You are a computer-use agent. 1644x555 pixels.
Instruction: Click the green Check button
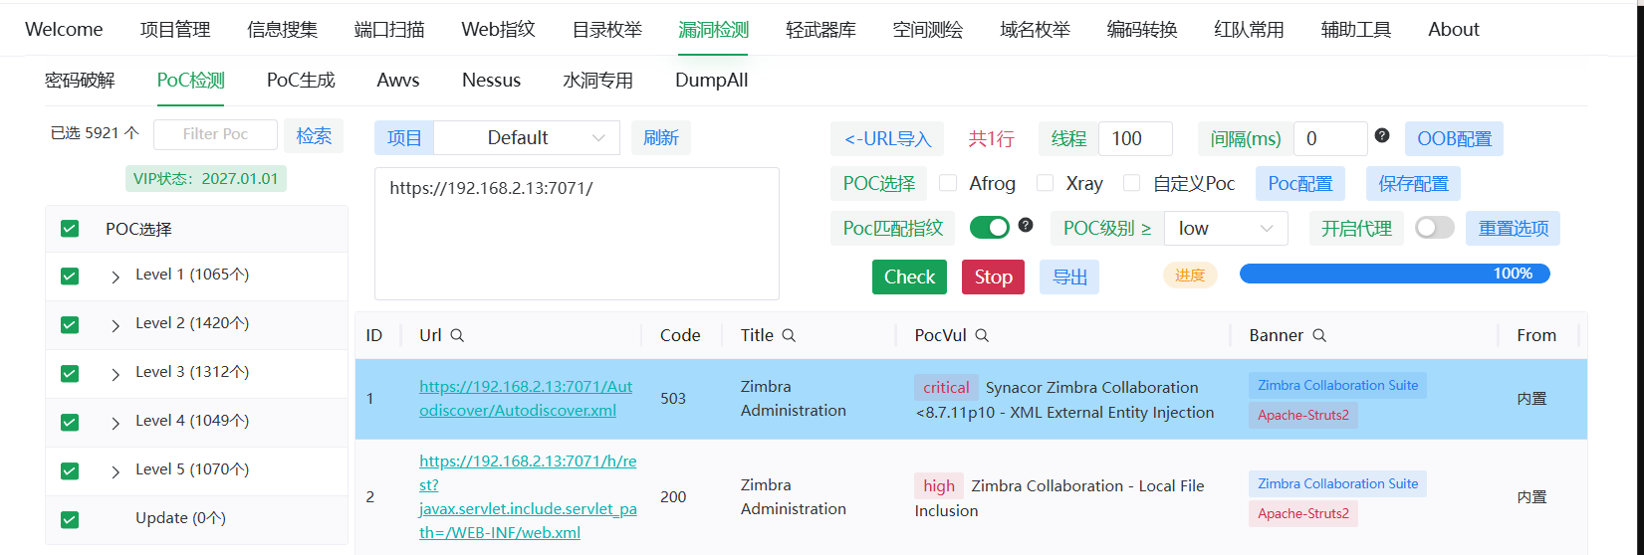[909, 277]
